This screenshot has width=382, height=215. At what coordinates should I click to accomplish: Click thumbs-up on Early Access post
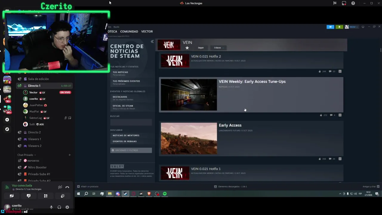pos(320,159)
